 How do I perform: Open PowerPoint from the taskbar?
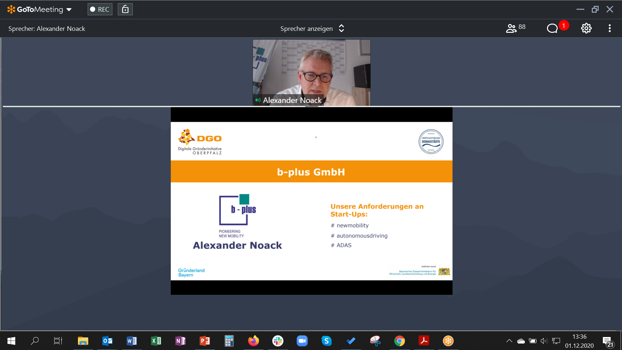coord(205,341)
